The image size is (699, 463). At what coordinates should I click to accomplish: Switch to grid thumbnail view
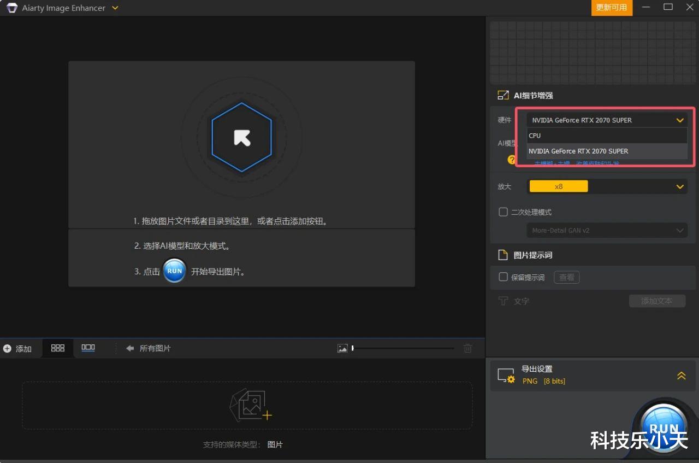pos(58,348)
